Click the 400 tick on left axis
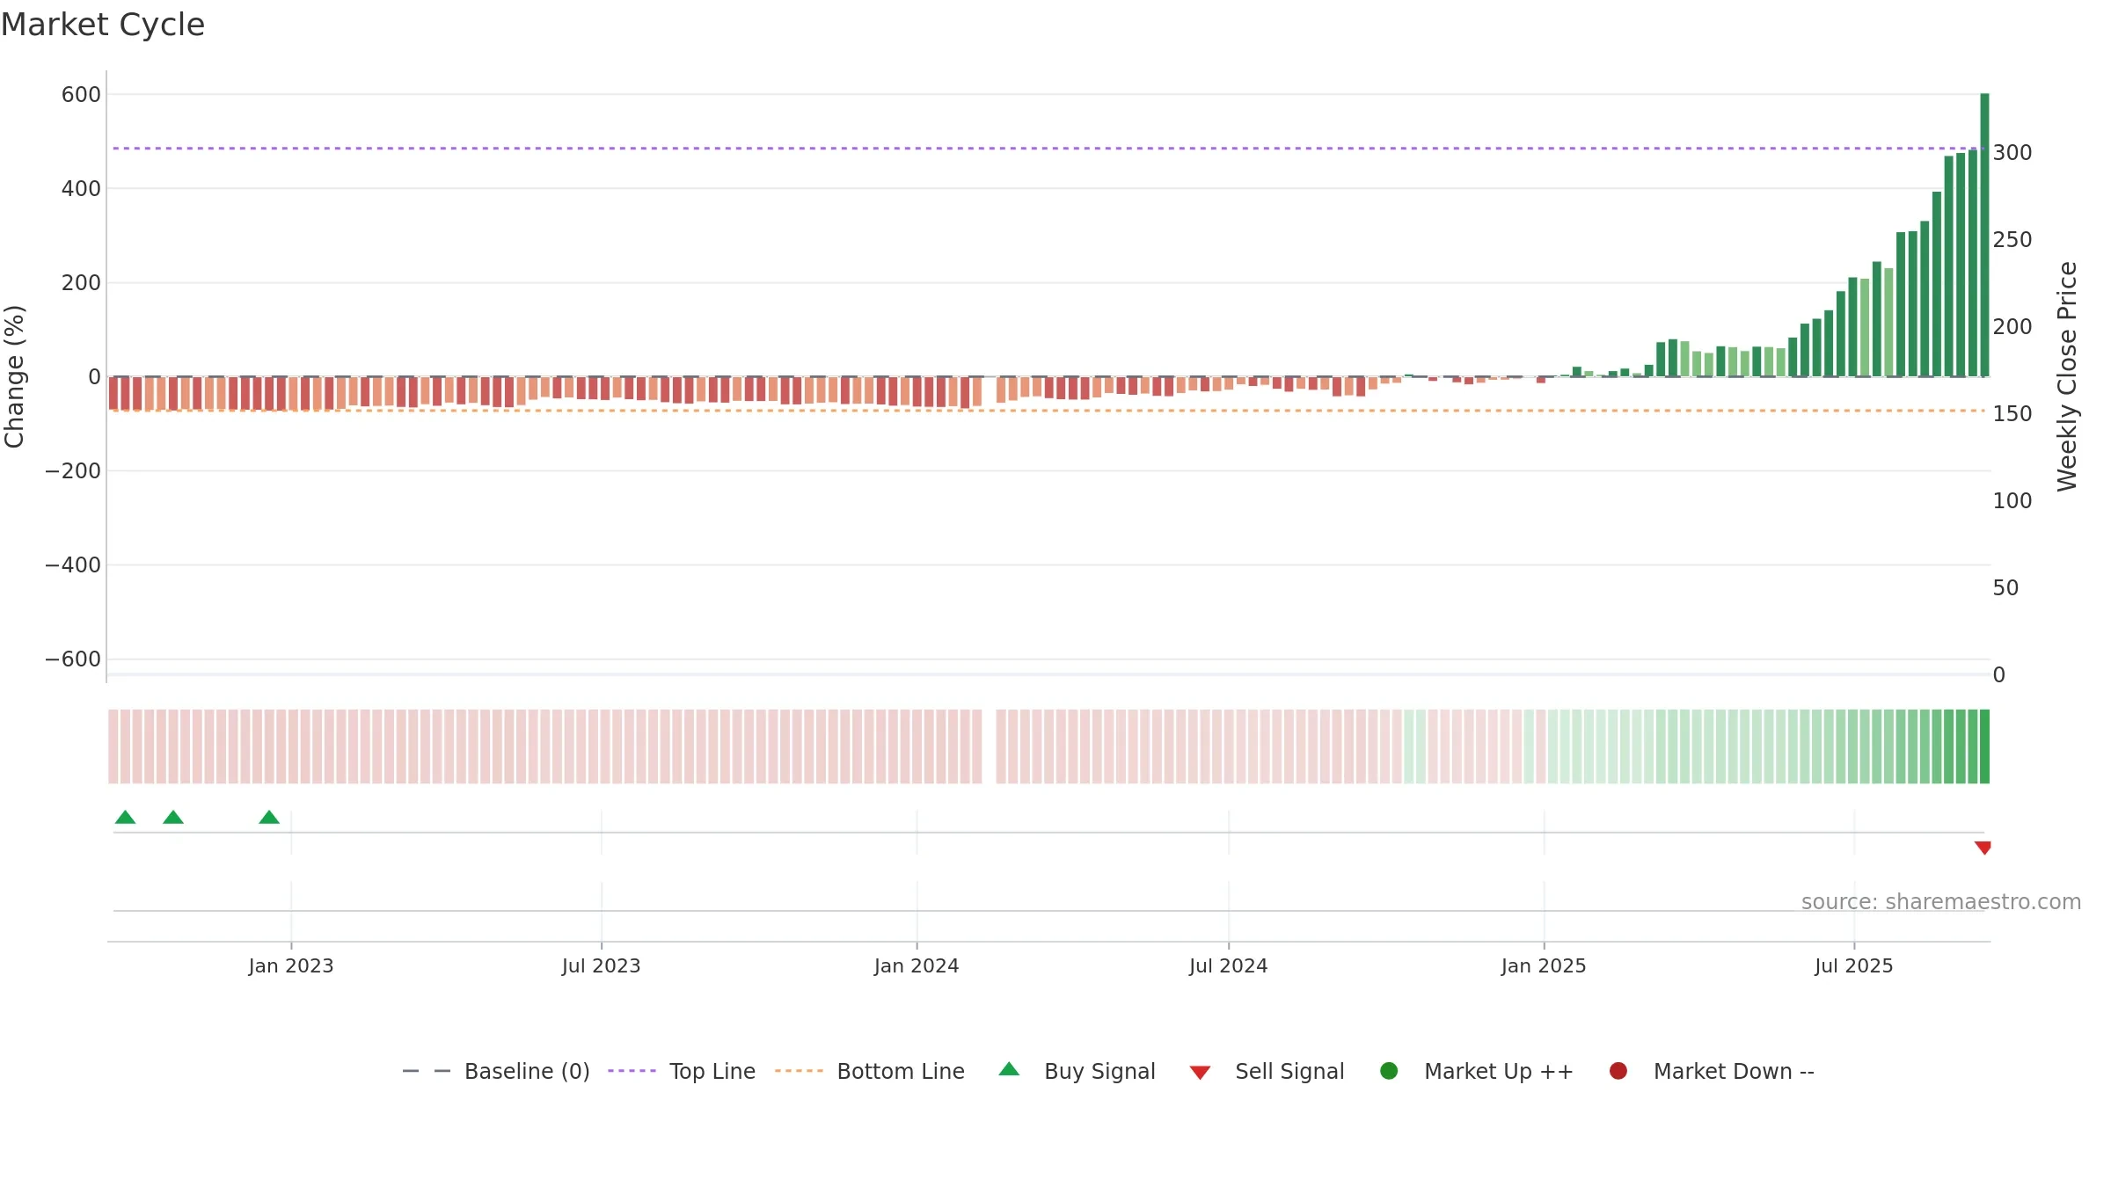The image size is (2111, 1187). pyautogui.click(x=81, y=189)
